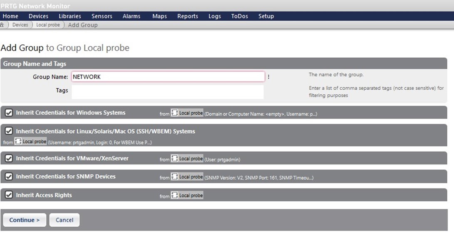Image resolution: width=454 pixels, height=235 pixels.
Task: Click probe icon in Linux/Solaris row
Action: [18, 141]
